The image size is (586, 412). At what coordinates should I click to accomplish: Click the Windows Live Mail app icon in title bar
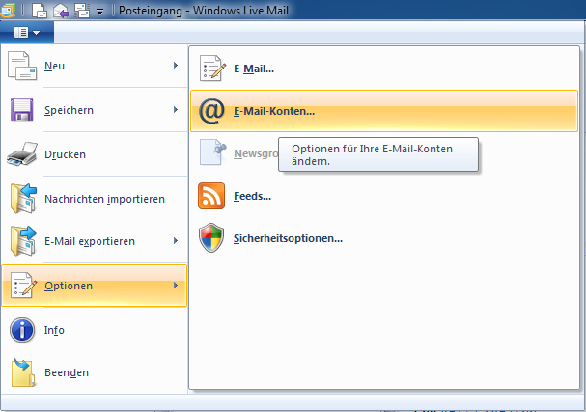click(8, 10)
